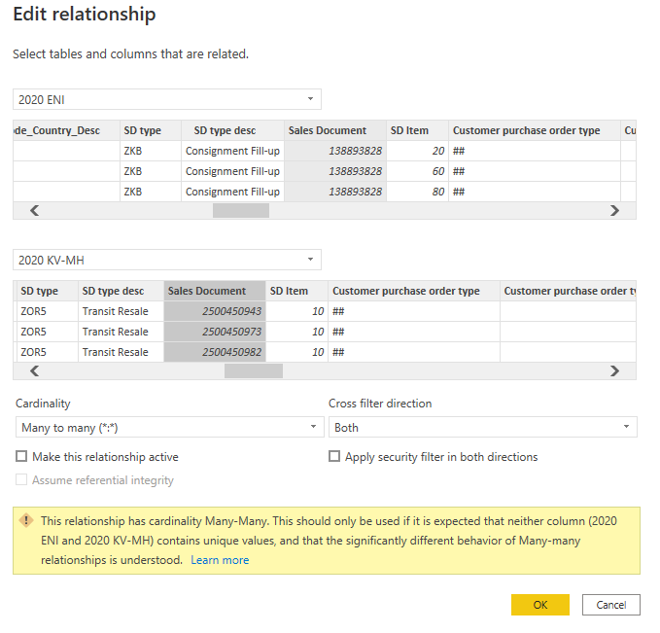Select de_Country_Desc column header
The image size is (660, 633).
pyautogui.click(x=66, y=130)
